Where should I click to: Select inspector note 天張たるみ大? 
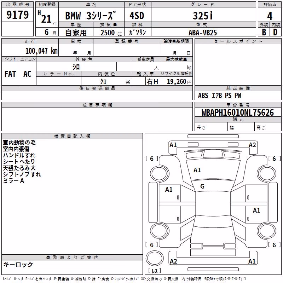pyautogui.click(x=19, y=168)
